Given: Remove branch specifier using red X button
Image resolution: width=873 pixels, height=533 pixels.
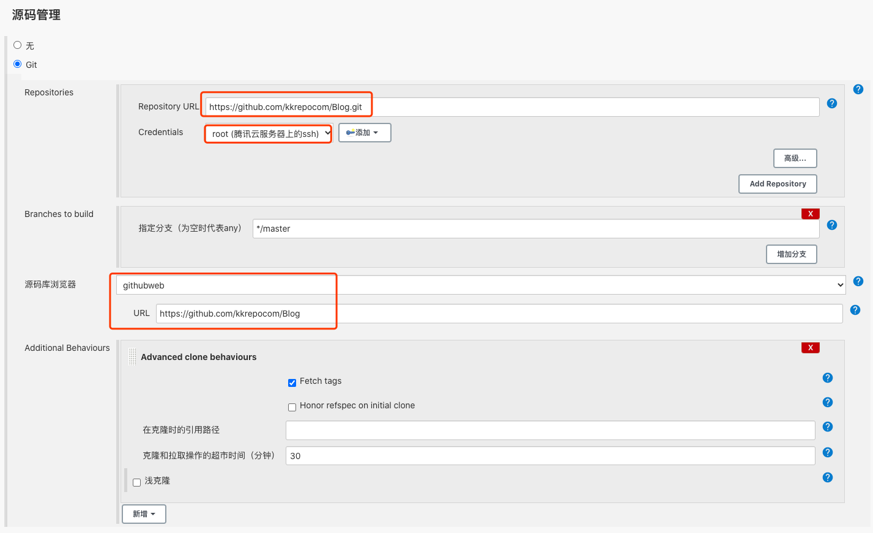Looking at the screenshot, I should point(810,214).
